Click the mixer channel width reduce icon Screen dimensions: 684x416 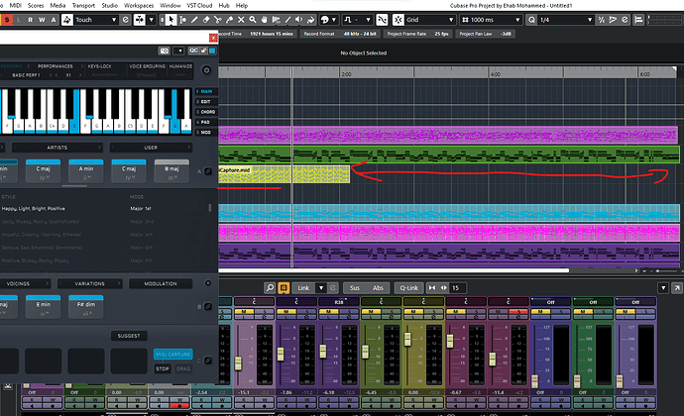[432, 288]
